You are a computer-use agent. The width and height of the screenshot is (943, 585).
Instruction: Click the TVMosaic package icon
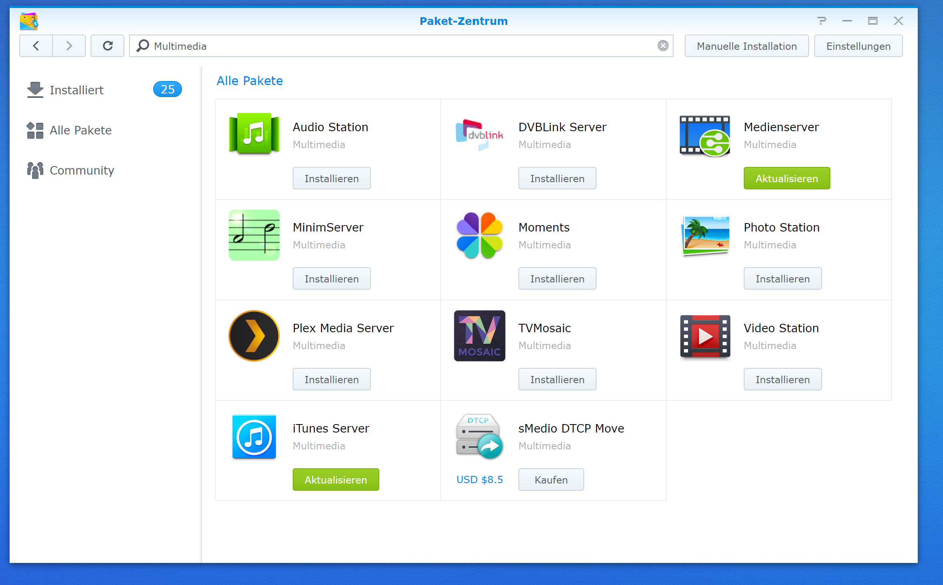(x=479, y=335)
